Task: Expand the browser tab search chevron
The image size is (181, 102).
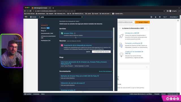Action: click(179, 8)
